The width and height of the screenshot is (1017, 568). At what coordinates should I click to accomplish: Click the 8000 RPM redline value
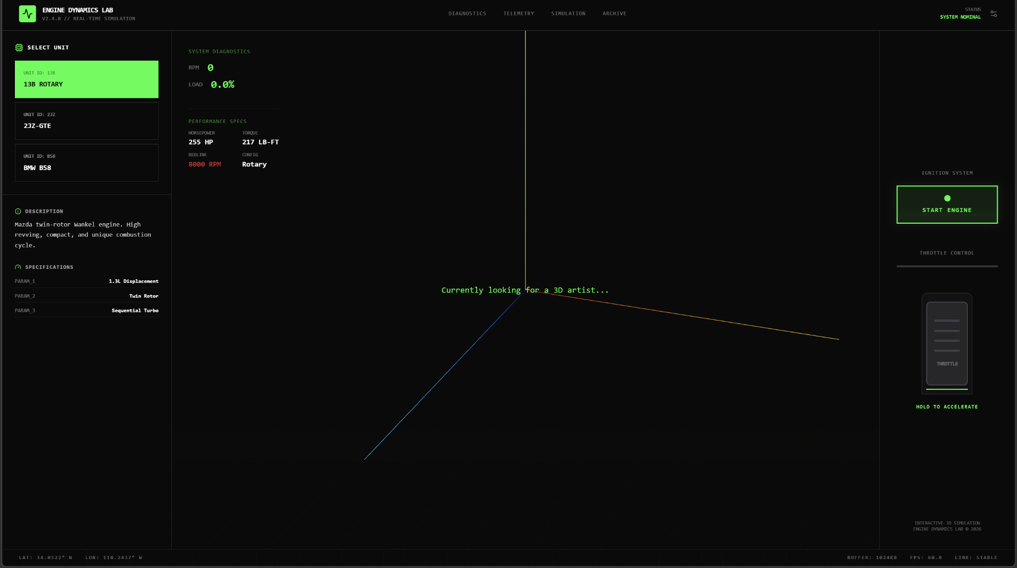point(205,165)
